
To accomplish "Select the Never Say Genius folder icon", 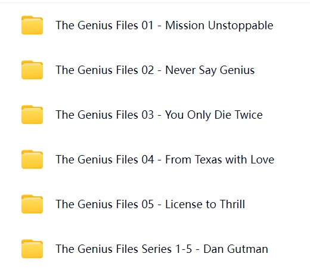I will coord(32,70).
